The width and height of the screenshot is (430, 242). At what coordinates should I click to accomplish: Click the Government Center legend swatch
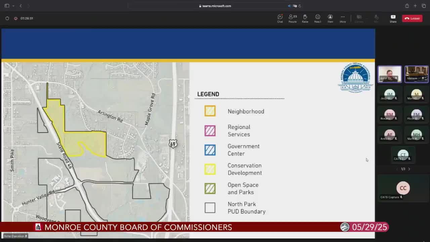tap(210, 150)
